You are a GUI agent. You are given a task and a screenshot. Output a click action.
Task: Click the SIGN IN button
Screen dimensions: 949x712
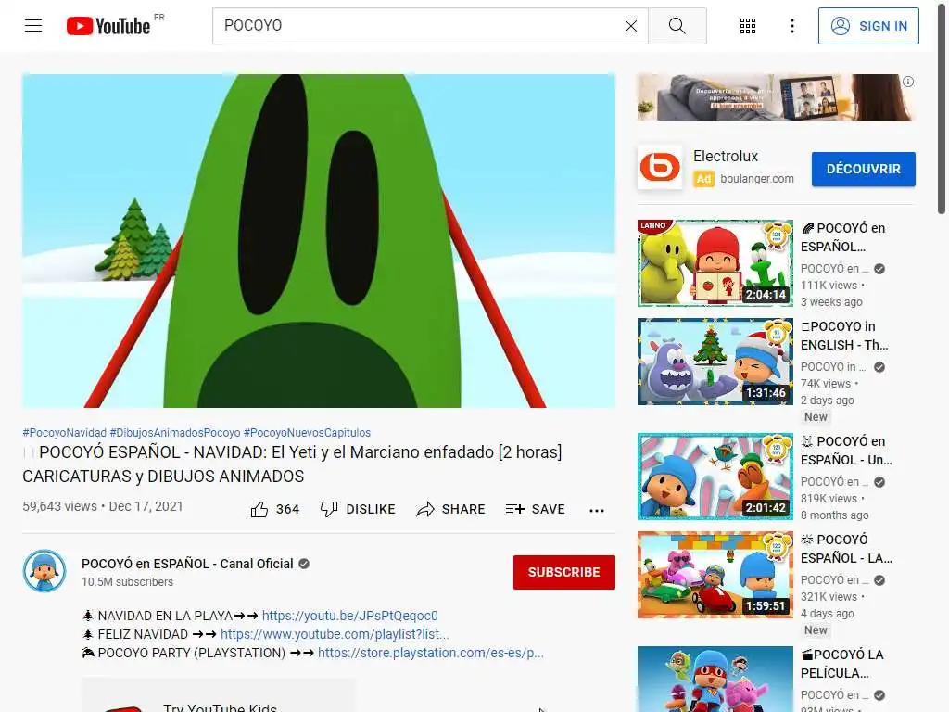[868, 26]
